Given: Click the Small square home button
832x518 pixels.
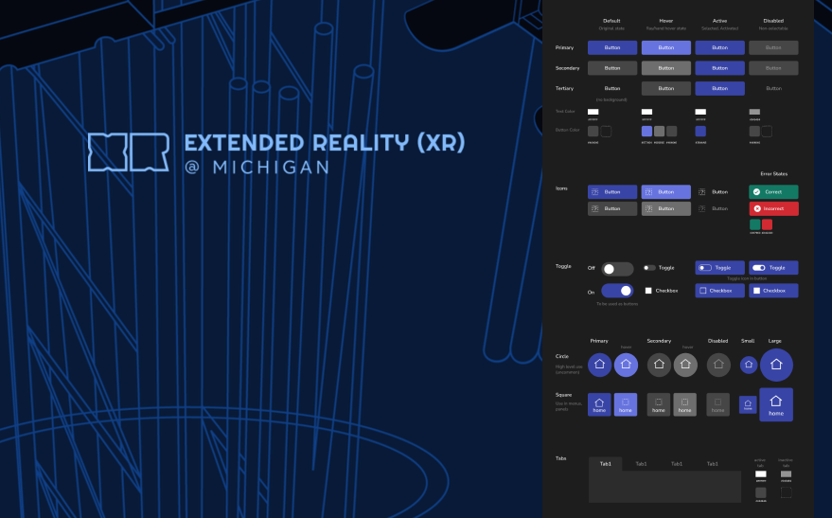Looking at the screenshot, I should click(x=748, y=405).
